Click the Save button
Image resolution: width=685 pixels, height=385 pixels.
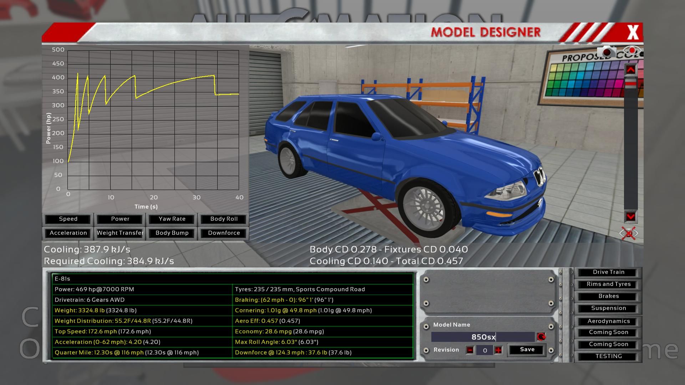click(x=527, y=350)
